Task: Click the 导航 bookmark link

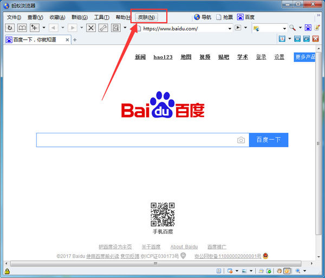Action: tap(203, 17)
